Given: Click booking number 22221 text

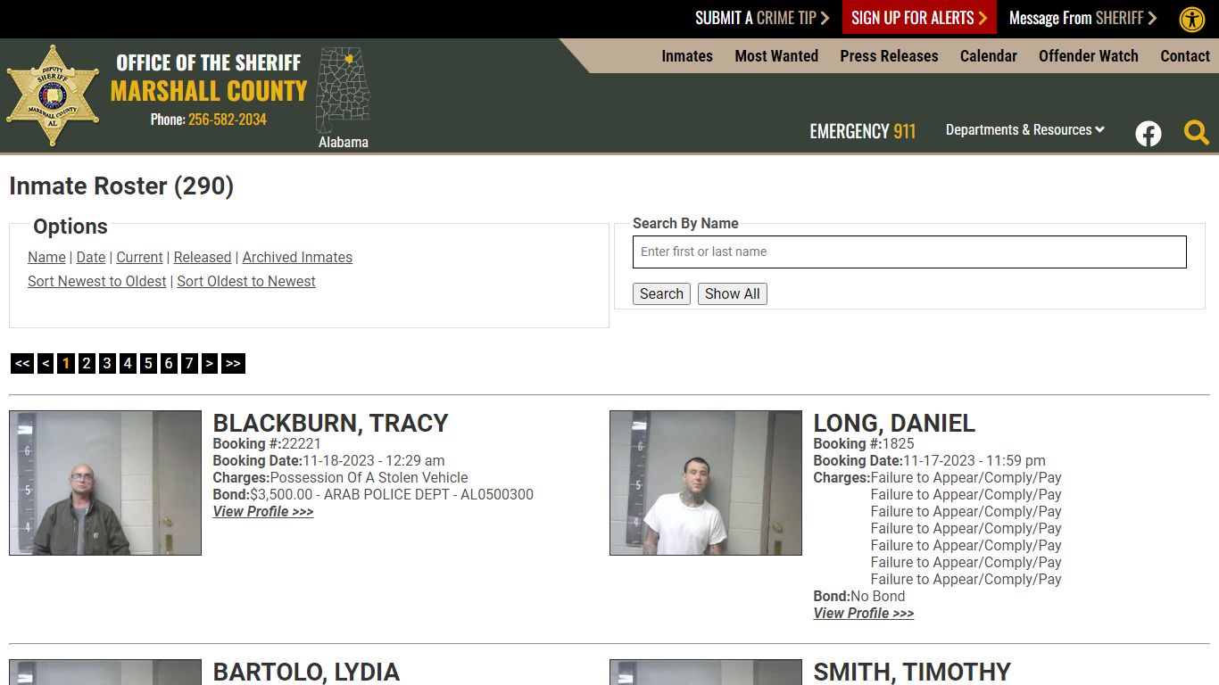Looking at the screenshot, I should point(302,443).
